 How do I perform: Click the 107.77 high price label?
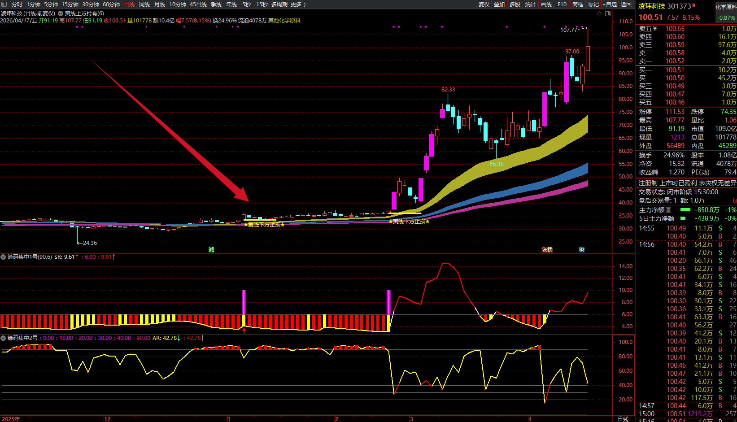pyautogui.click(x=568, y=30)
